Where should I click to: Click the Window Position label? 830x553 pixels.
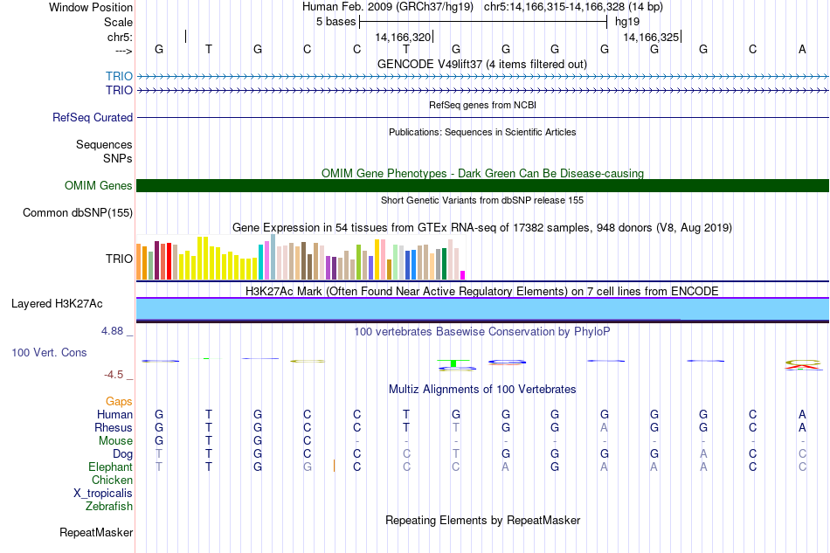coord(91,7)
